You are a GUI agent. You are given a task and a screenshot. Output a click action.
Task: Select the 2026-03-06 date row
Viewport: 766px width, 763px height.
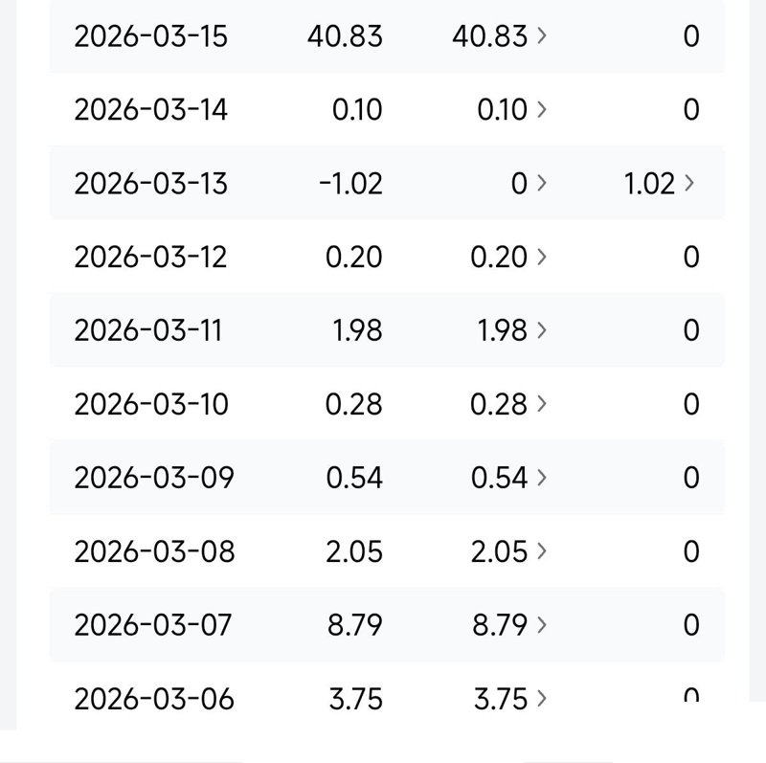[x=387, y=699]
